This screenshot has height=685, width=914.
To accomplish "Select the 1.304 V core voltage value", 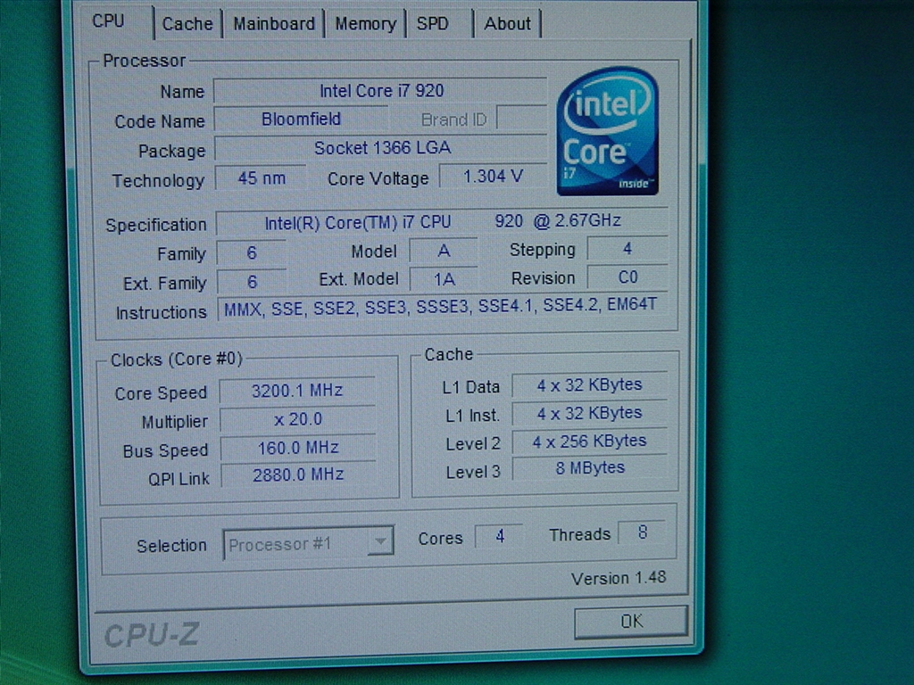I will pyautogui.click(x=493, y=176).
